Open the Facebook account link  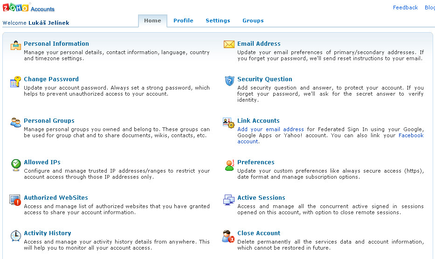coord(411,135)
